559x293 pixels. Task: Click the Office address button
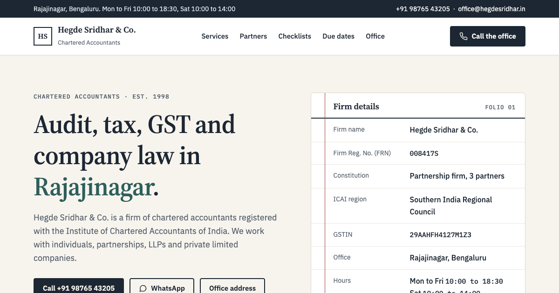coord(232,286)
